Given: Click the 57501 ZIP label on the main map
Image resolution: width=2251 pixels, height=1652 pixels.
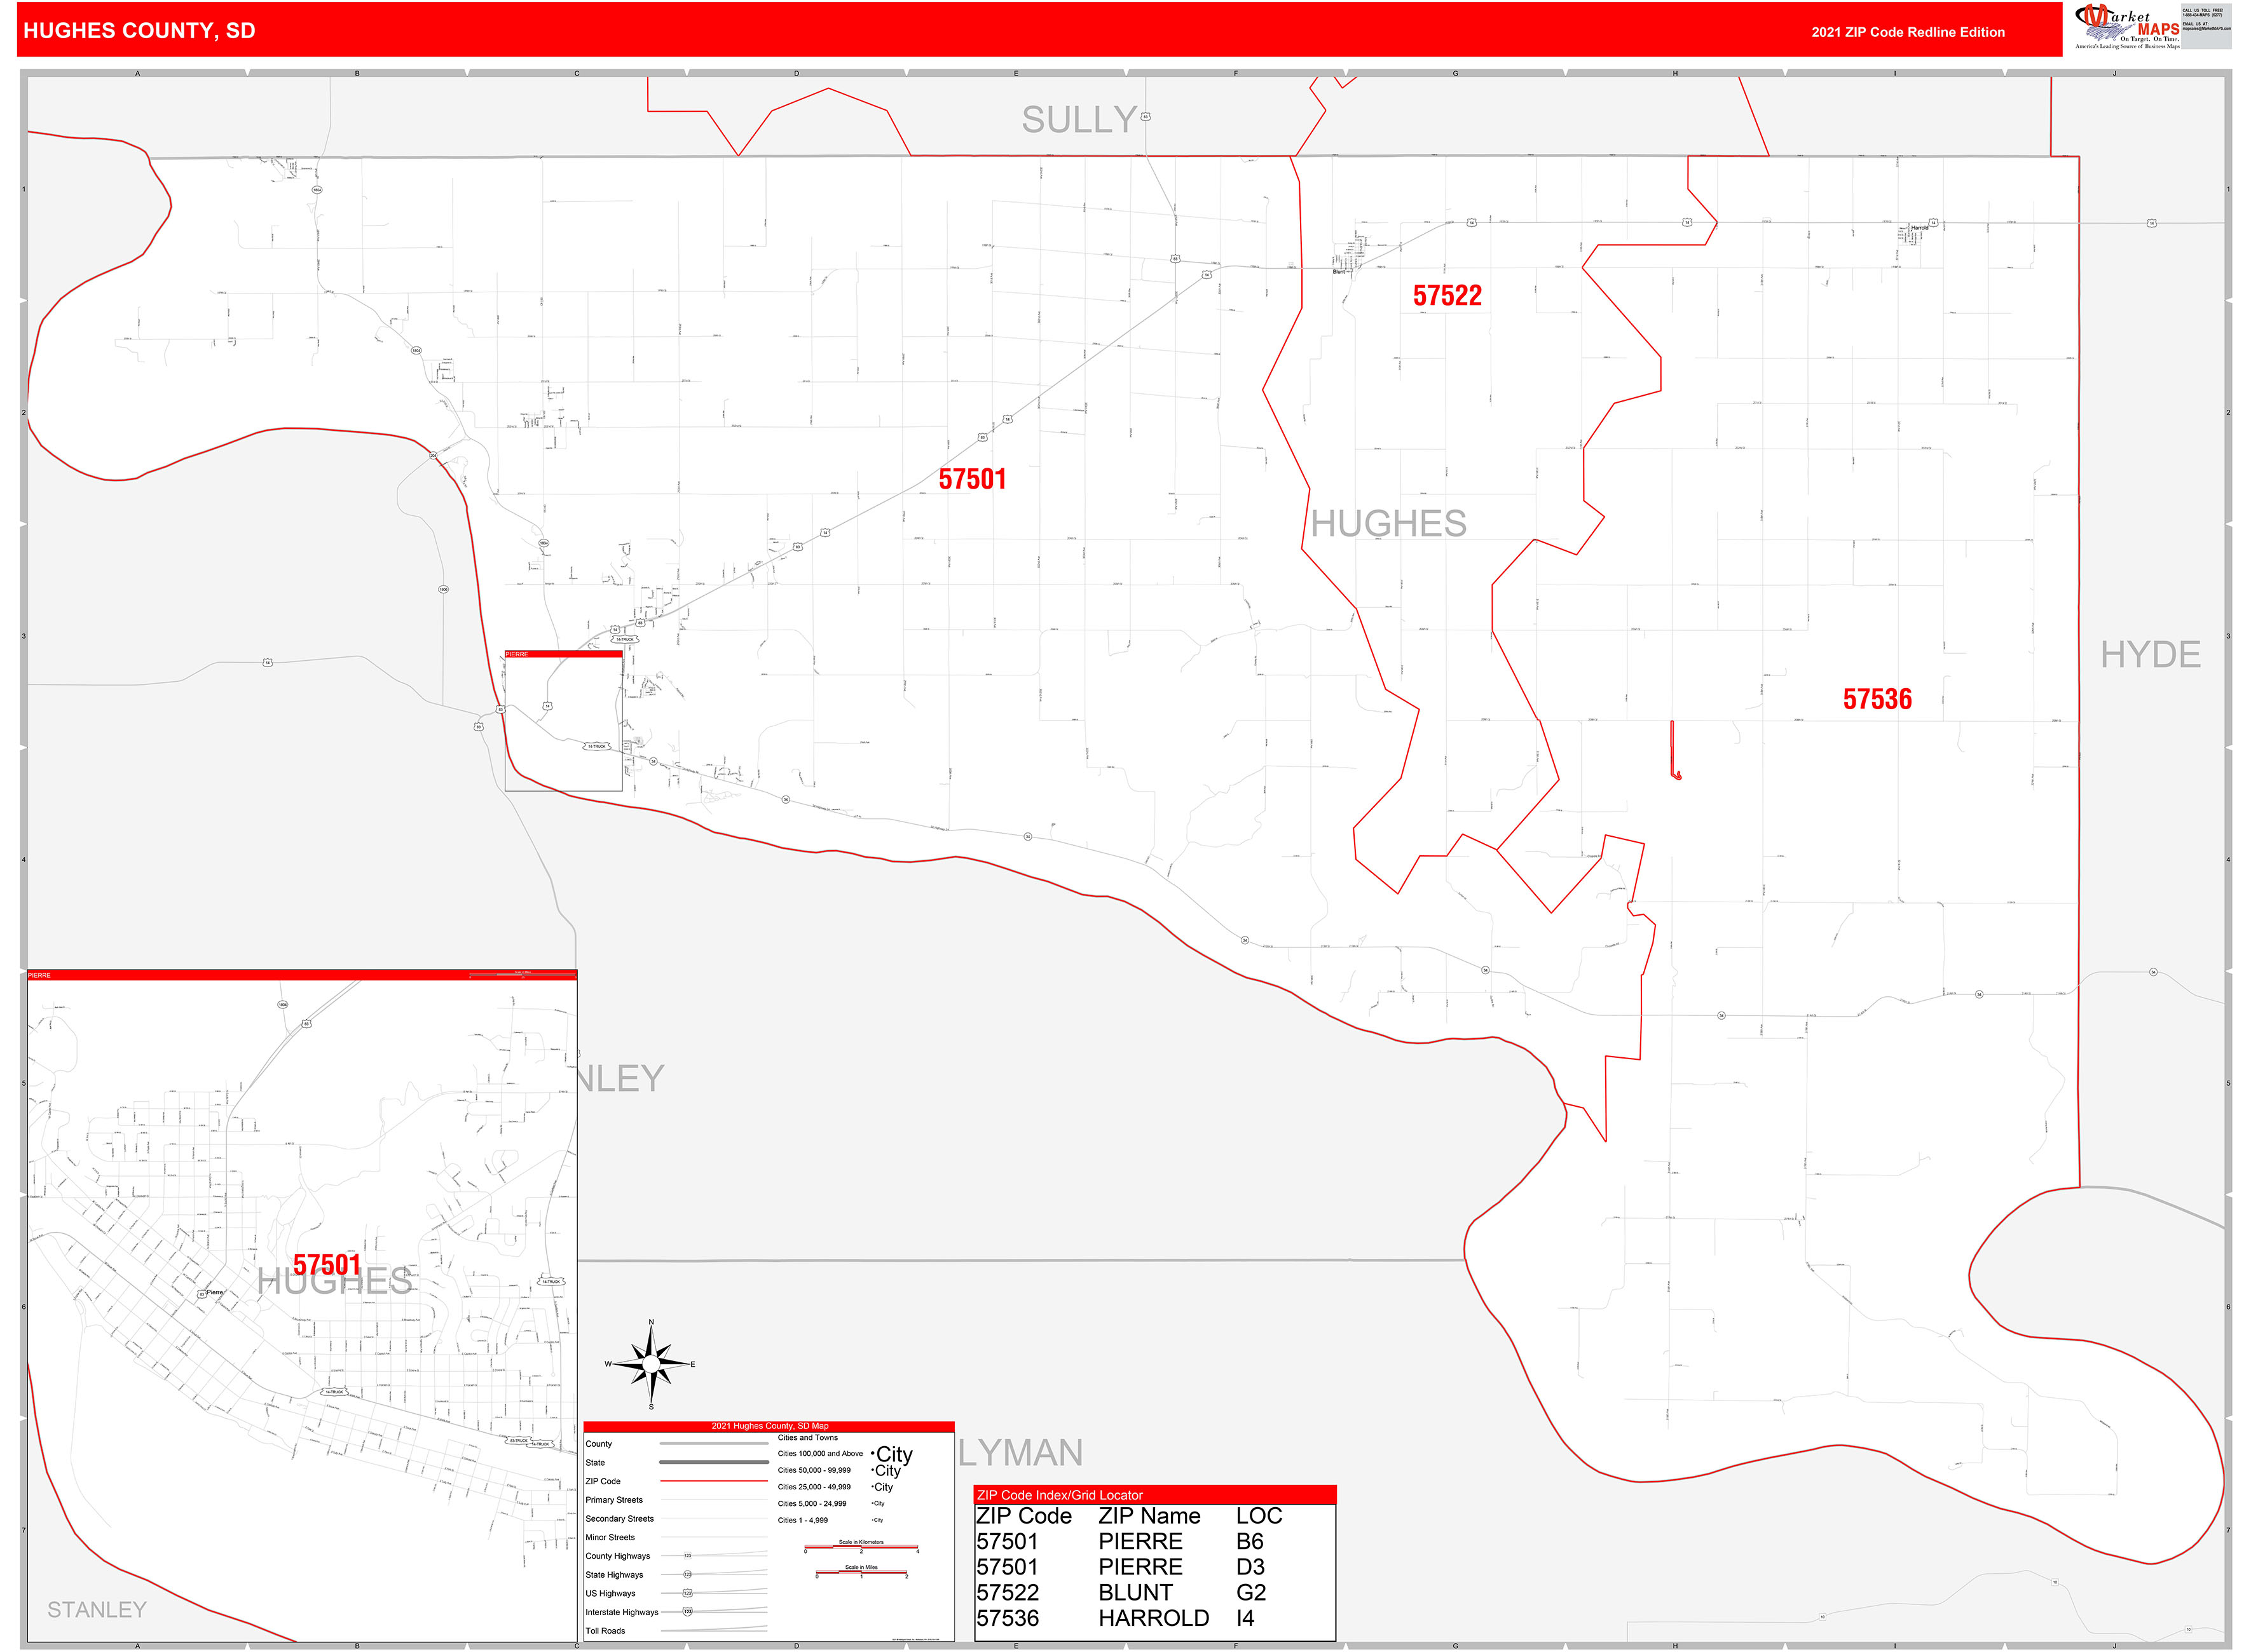Looking at the screenshot, I should (x=971, y=479).
